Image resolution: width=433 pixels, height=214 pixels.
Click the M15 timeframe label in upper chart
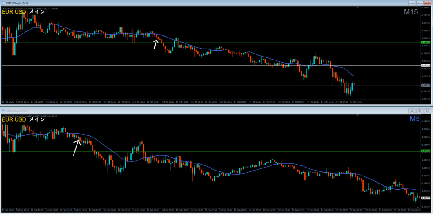tap(411, 12)
